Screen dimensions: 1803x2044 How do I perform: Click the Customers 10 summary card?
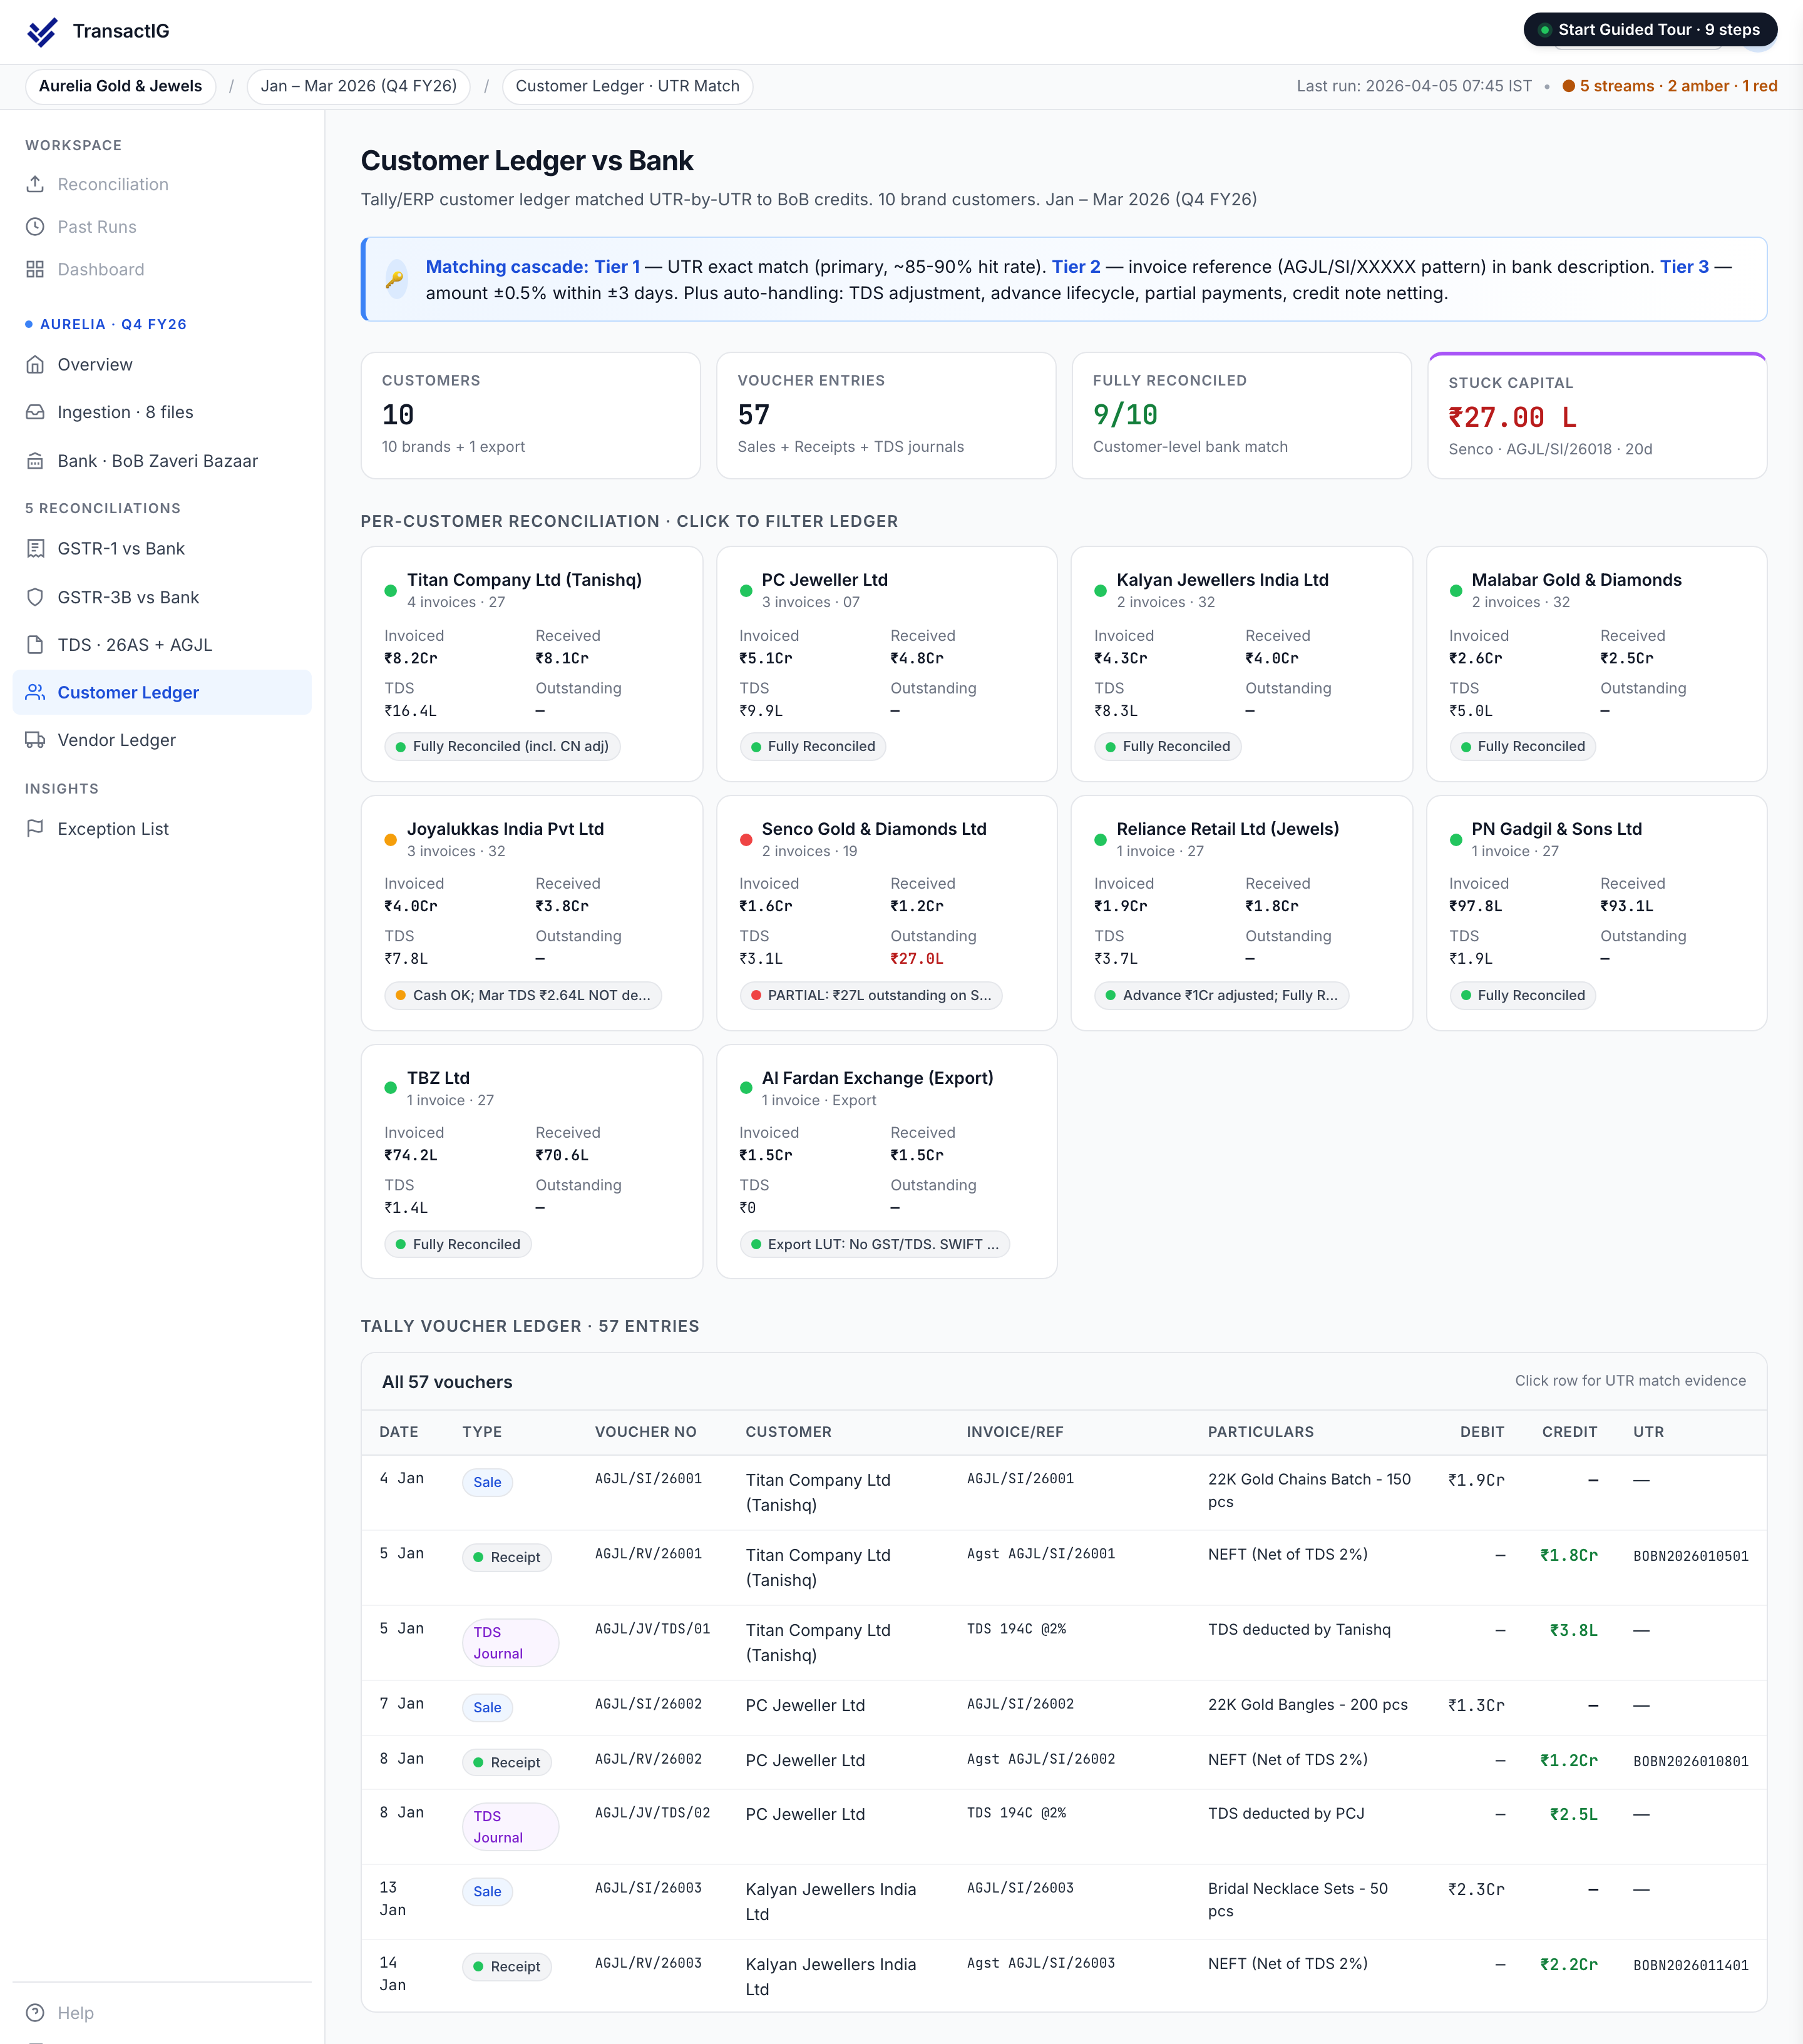[x=530, y=415]
